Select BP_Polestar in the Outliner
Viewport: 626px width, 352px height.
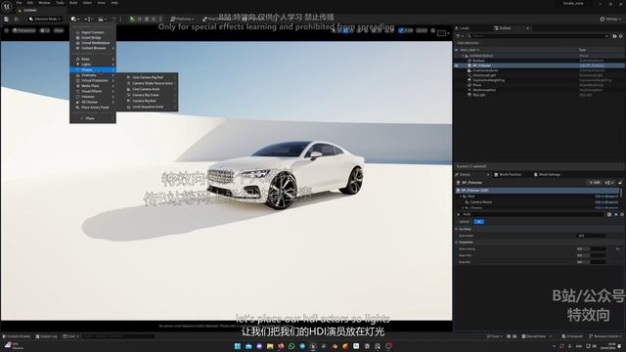[481, 66]
